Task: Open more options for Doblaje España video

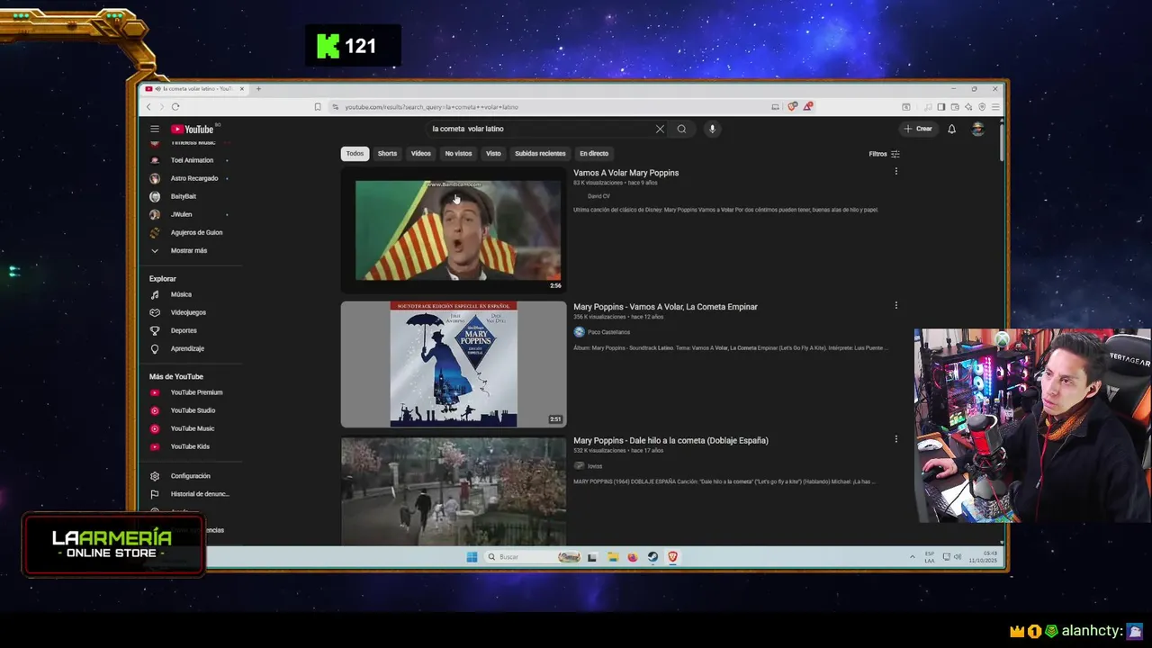Action: coord(895,439)
